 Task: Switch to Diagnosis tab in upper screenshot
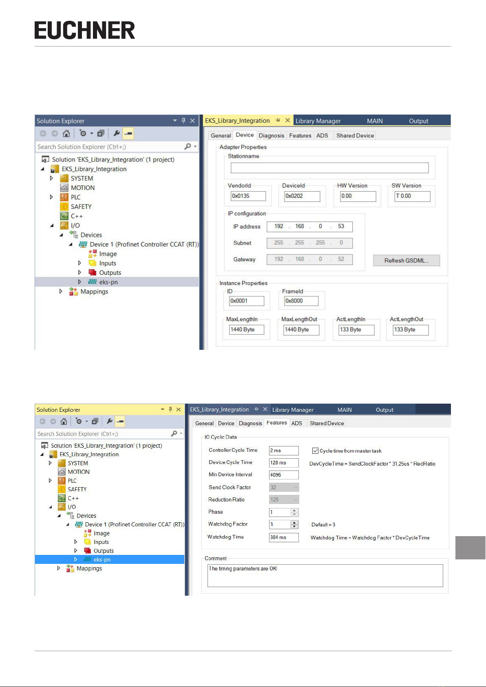coord(271,135)
